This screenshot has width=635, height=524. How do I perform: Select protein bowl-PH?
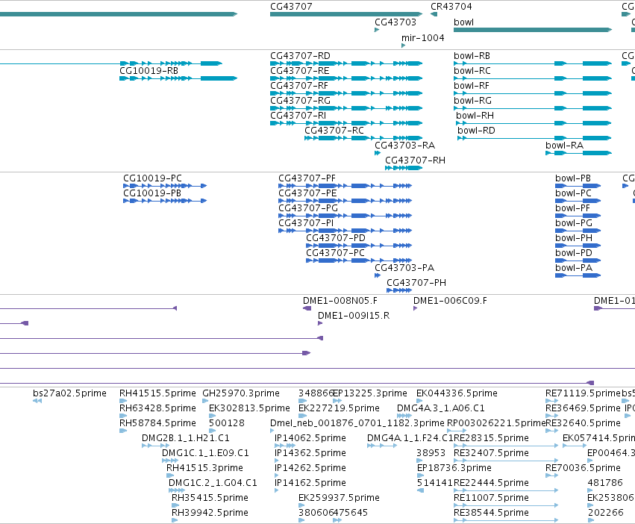pos(578,246)
